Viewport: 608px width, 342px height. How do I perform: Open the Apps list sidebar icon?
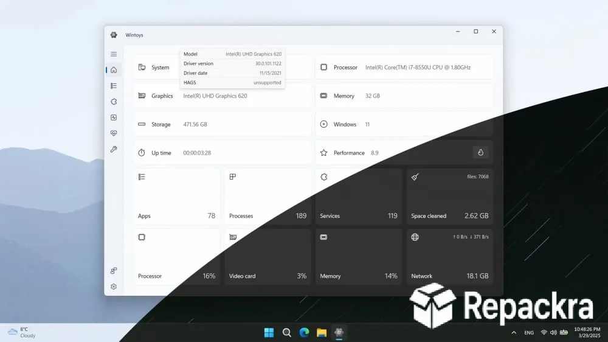114,86
